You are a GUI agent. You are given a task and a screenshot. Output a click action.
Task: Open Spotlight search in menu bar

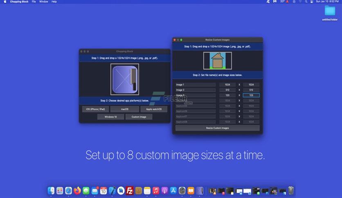point(306,2)
